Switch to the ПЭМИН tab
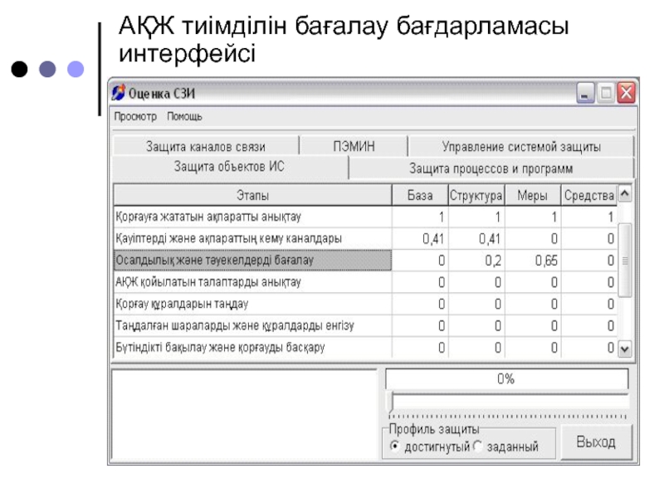This screenshot has height=498, width=664. tap(354, 146)
